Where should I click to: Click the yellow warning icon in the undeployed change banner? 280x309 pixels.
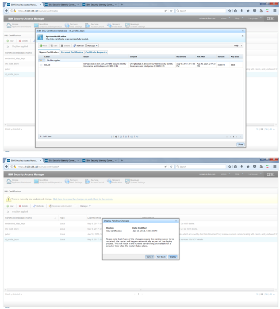point(8,199)
